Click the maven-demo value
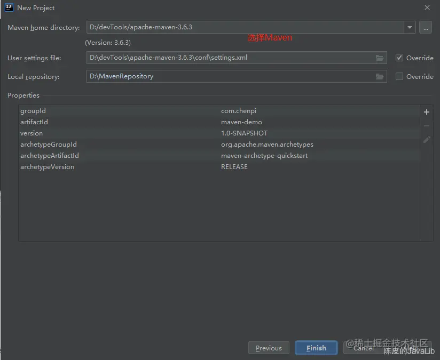The height and width of the screenshot is (360, 440). point(241,122)
